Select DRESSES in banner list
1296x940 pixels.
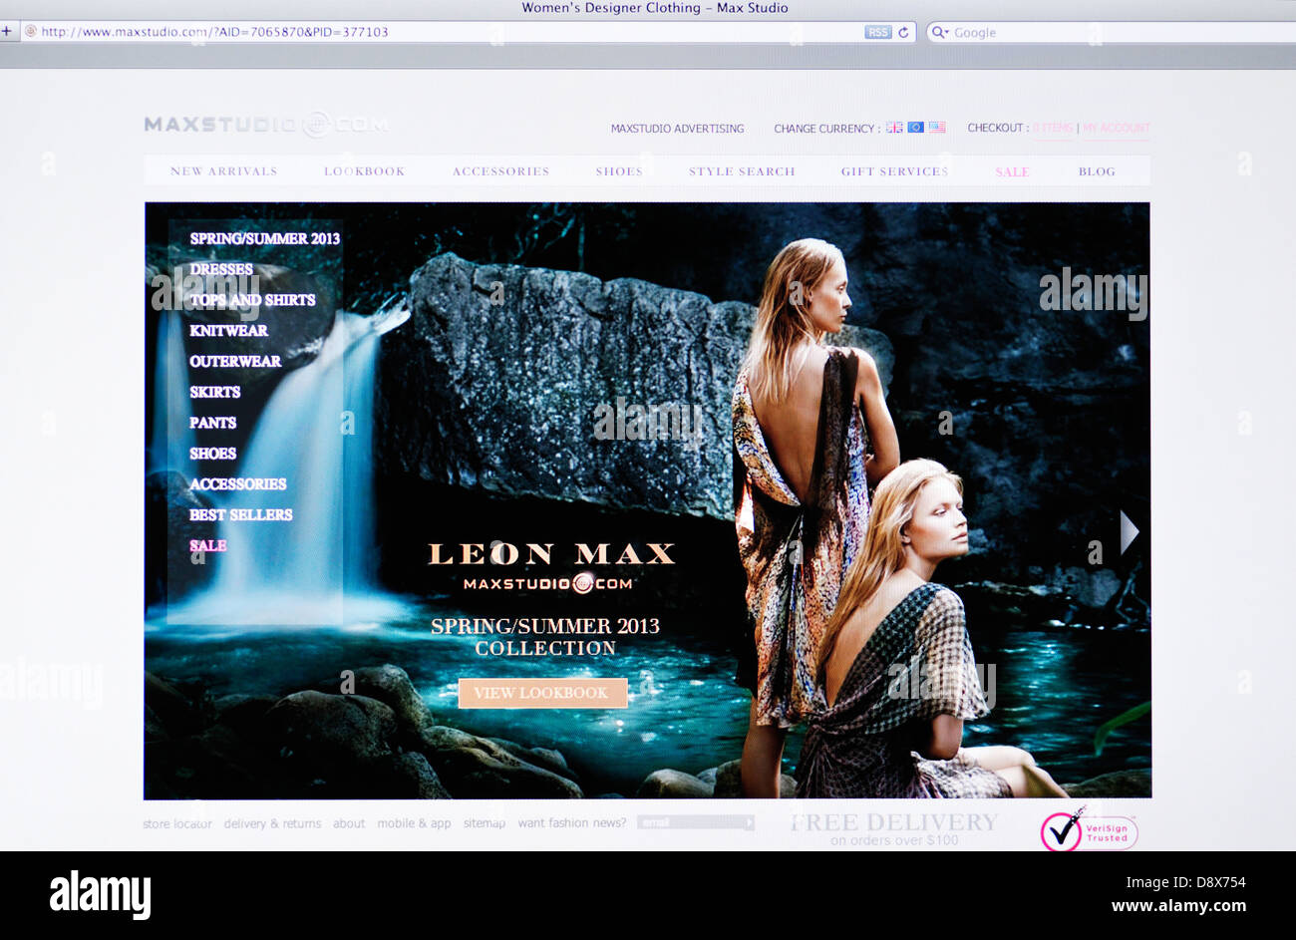(221, 269)
